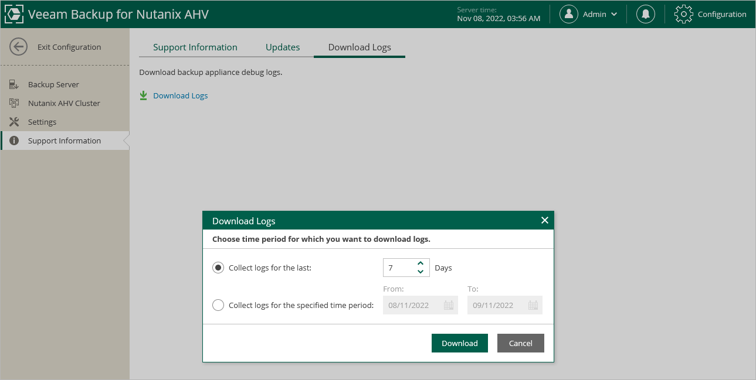
Task: Click the server time Nov 08, 2022 text
Action: [x=499, y=18]
